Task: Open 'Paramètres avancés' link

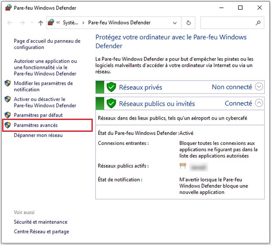Action: (36, 125)
